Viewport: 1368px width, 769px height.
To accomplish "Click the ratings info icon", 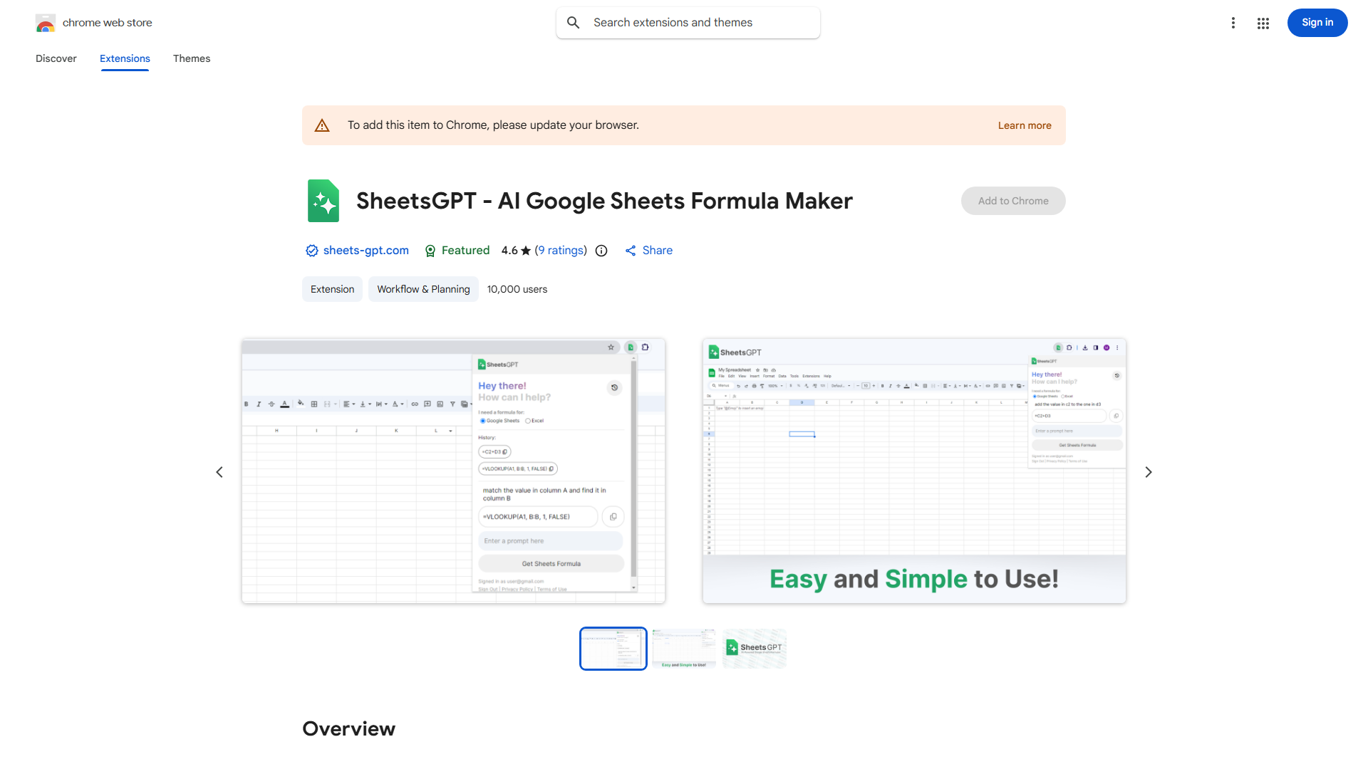I will pos(601,251).
